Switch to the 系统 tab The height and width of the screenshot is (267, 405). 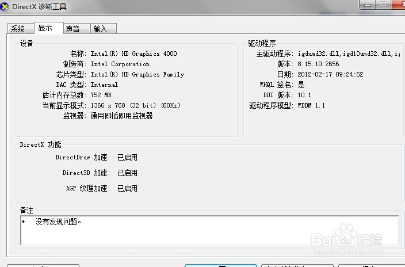click(21, 28)
